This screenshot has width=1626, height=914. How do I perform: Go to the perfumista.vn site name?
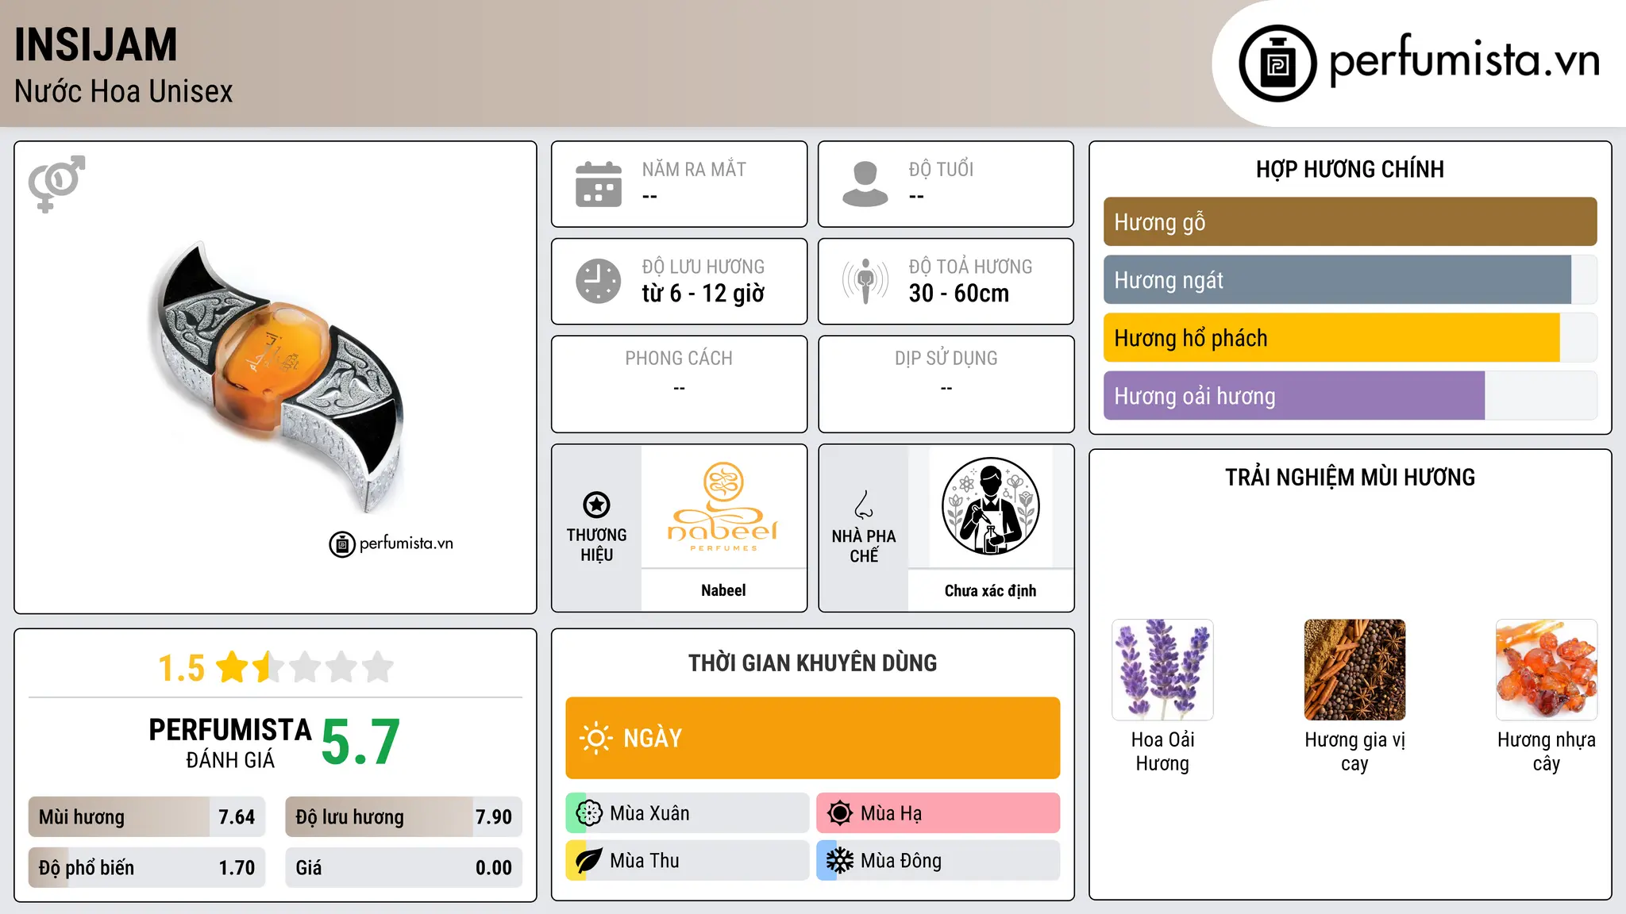coord(1465,61)
